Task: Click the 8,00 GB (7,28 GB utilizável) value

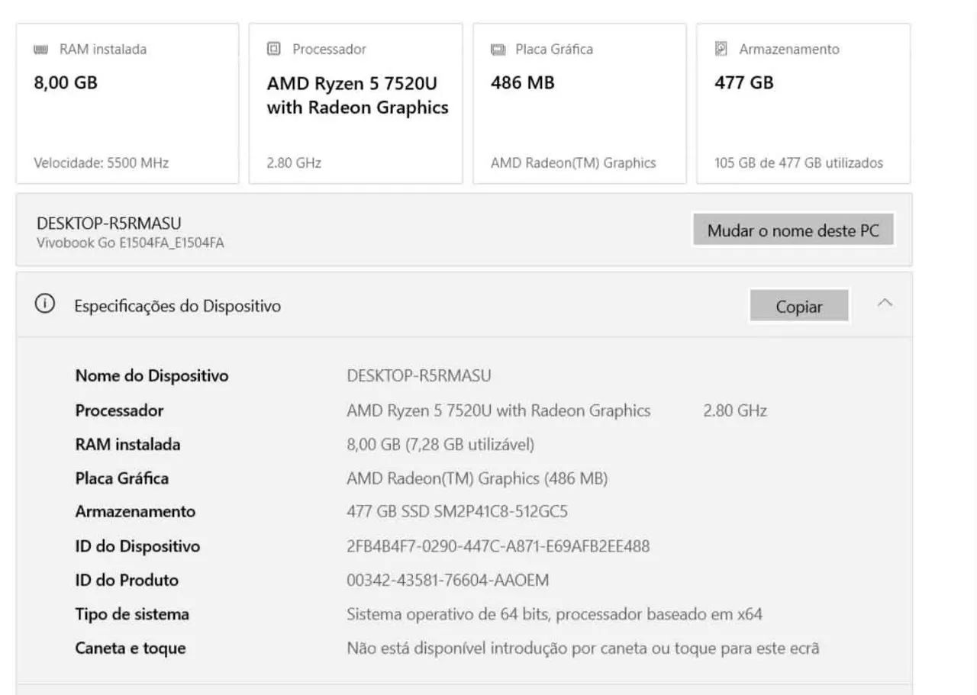Action: click(440, 444)
